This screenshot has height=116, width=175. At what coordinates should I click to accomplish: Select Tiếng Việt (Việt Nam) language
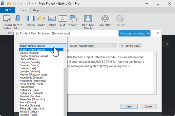[41, 108]
